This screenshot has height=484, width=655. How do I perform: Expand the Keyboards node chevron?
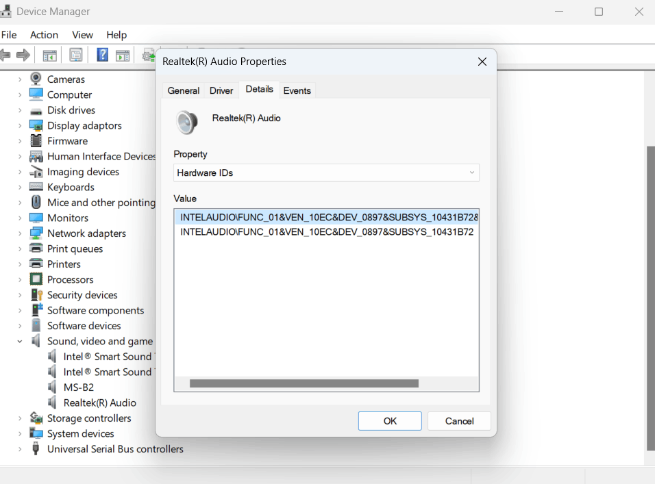coord(20,187)
